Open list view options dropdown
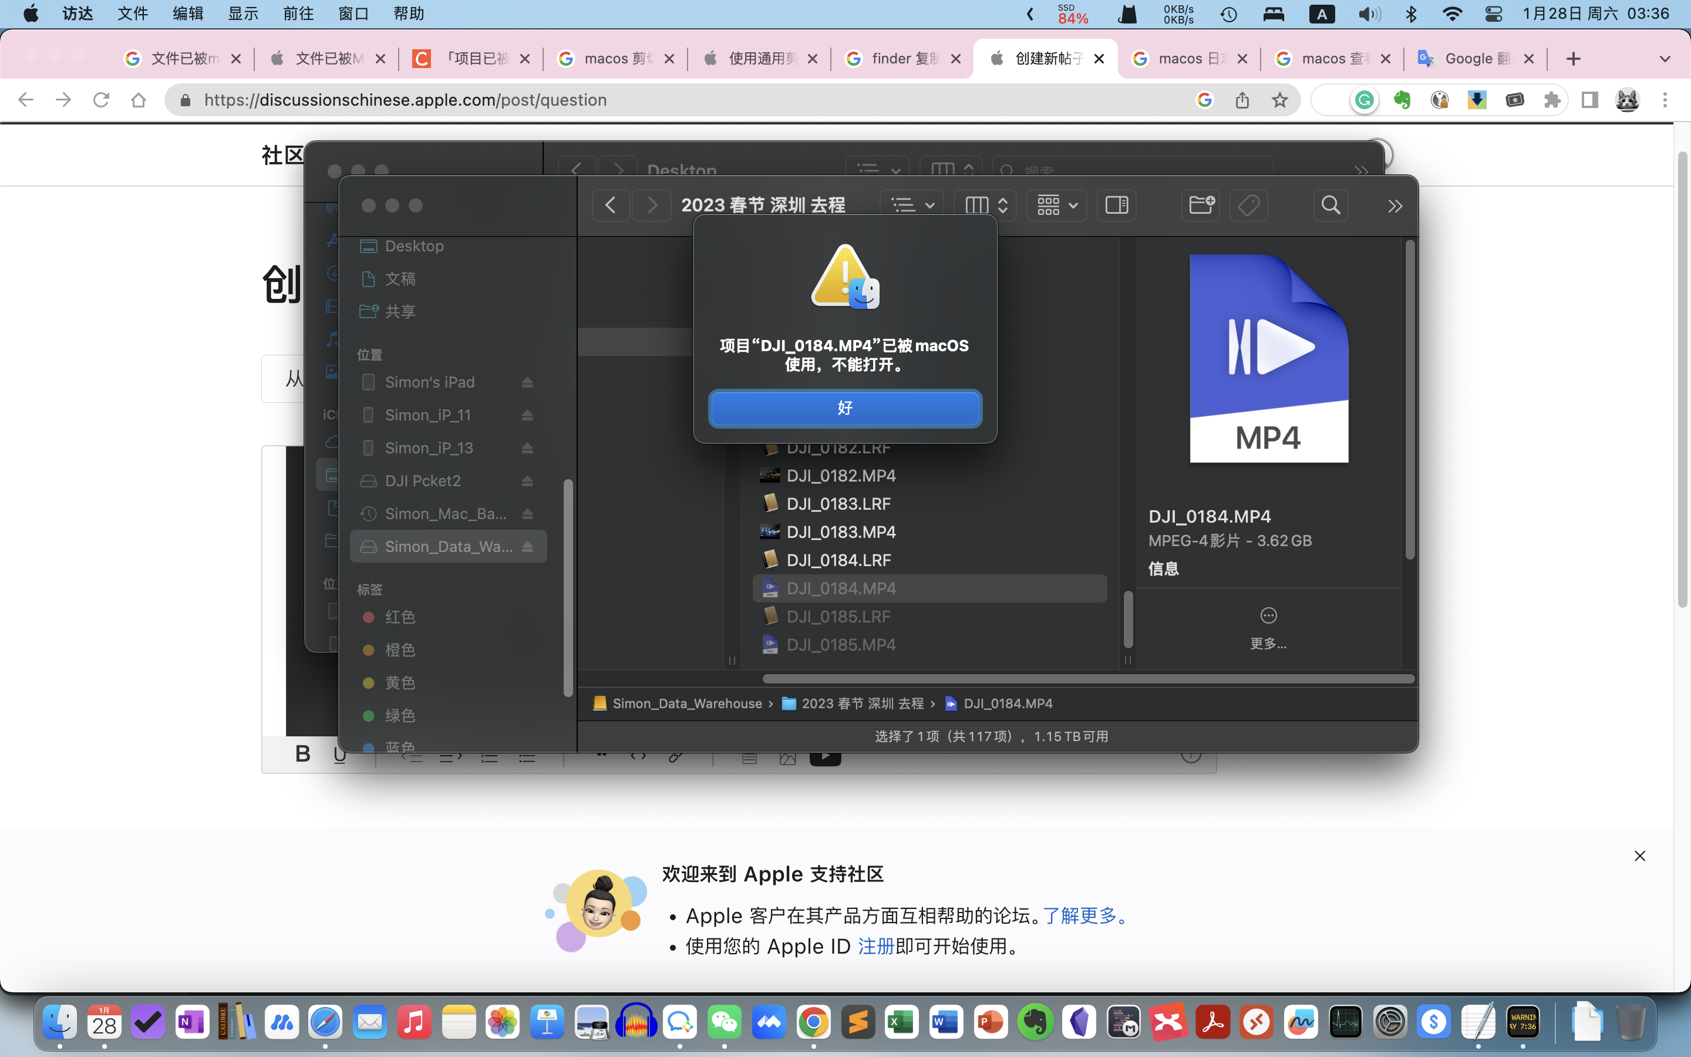Viewport: 1691px width, 1057px height. (912, 206)
